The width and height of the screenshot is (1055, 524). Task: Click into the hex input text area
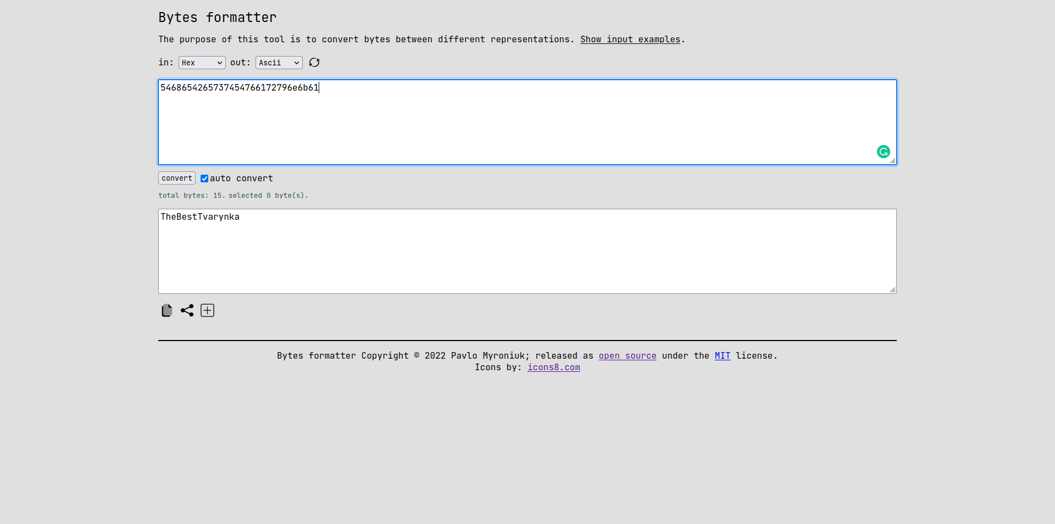pos(527,122)
